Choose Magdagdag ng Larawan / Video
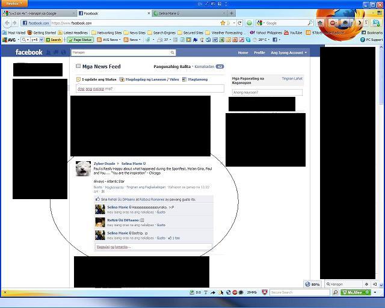This screenshot has height=308, width=385. (x=149, y=79)
